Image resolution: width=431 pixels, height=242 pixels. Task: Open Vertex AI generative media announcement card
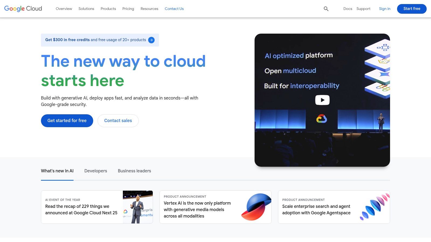pyautogui.click(x=215, y=207)
